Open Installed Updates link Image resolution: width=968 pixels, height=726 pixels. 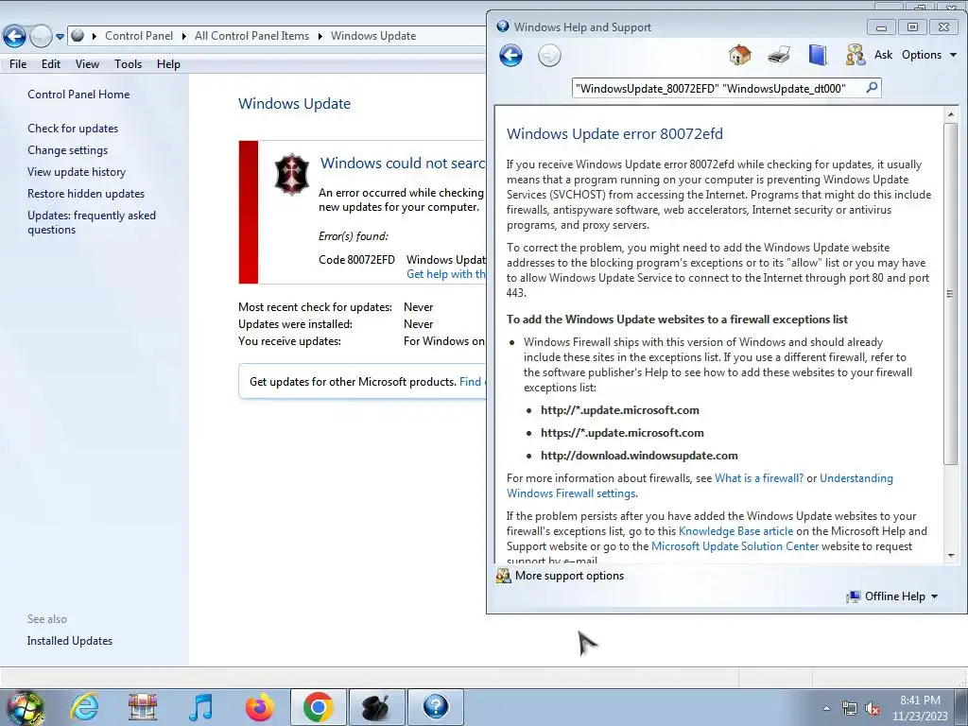coord(70,641)
